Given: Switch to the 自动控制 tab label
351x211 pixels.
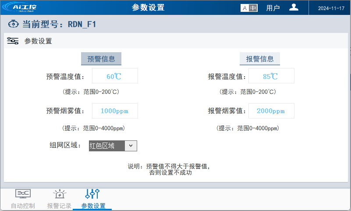Looking at the screenshot, I should (23, 206).
